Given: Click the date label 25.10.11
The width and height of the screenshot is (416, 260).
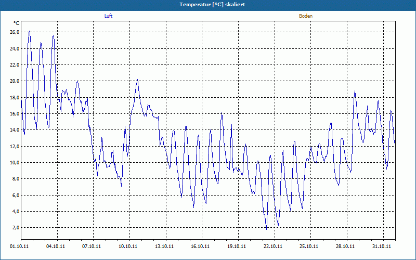Looking at the screenshot, I should [x=309, y=246].
